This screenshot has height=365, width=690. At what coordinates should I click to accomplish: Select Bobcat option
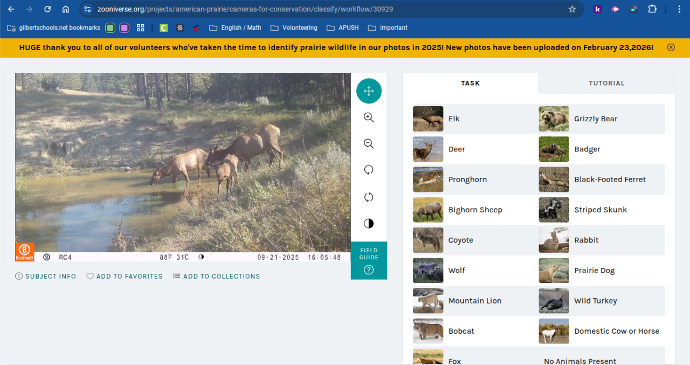[x=475, y=331]
